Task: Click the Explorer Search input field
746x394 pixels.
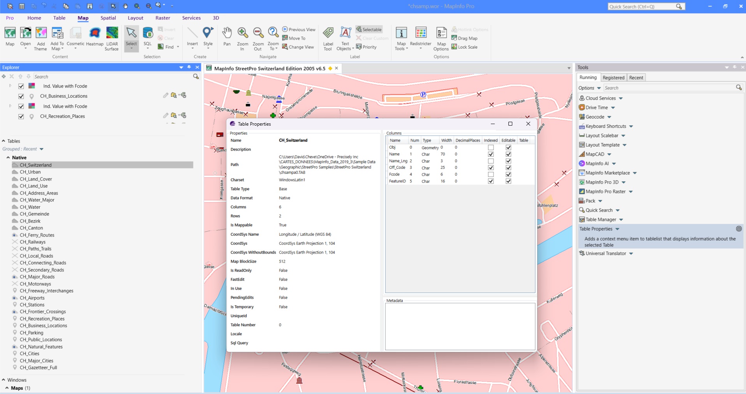Action: pyautogui.click(x=113, y=77)
